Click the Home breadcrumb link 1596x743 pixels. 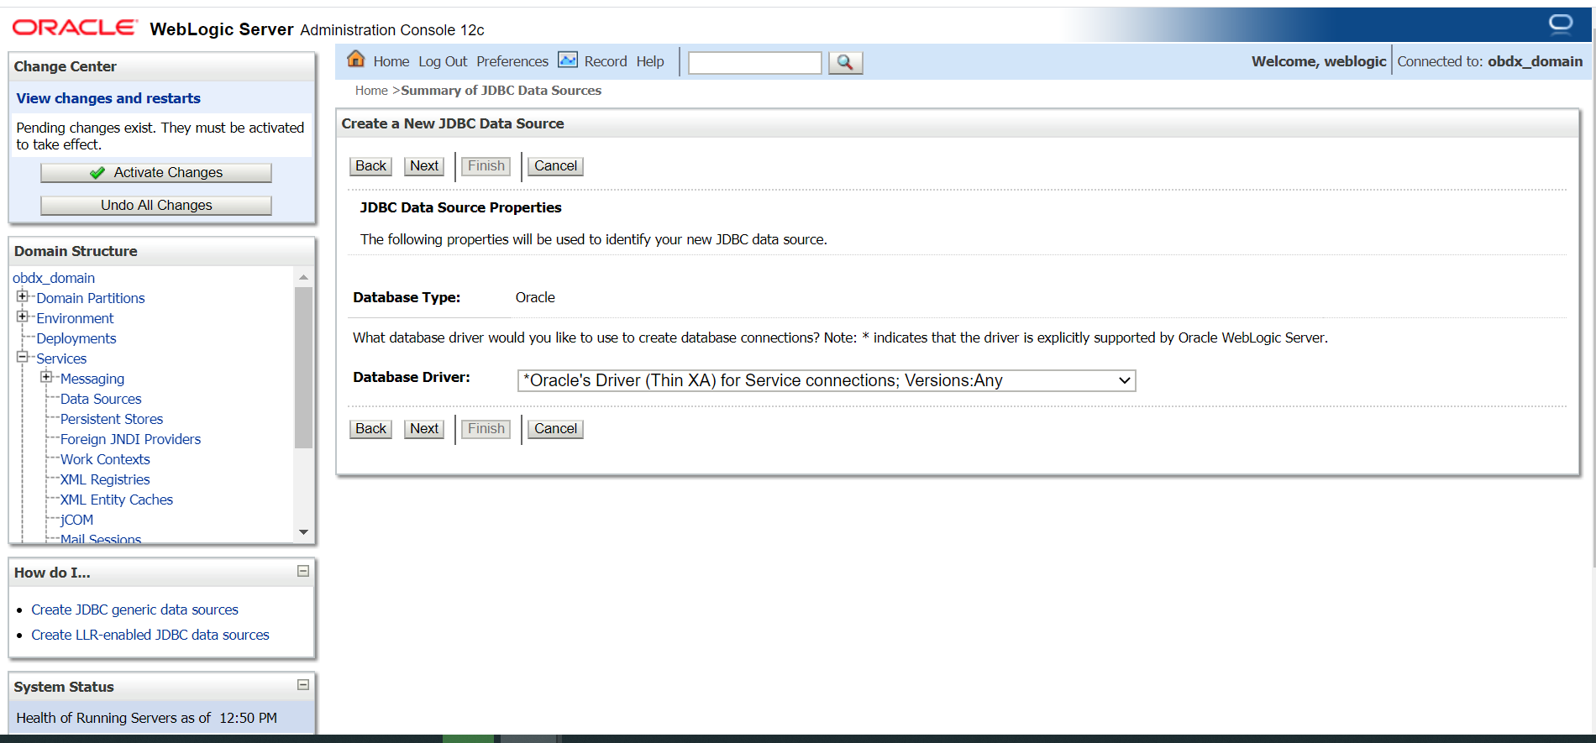click(371, 90)
